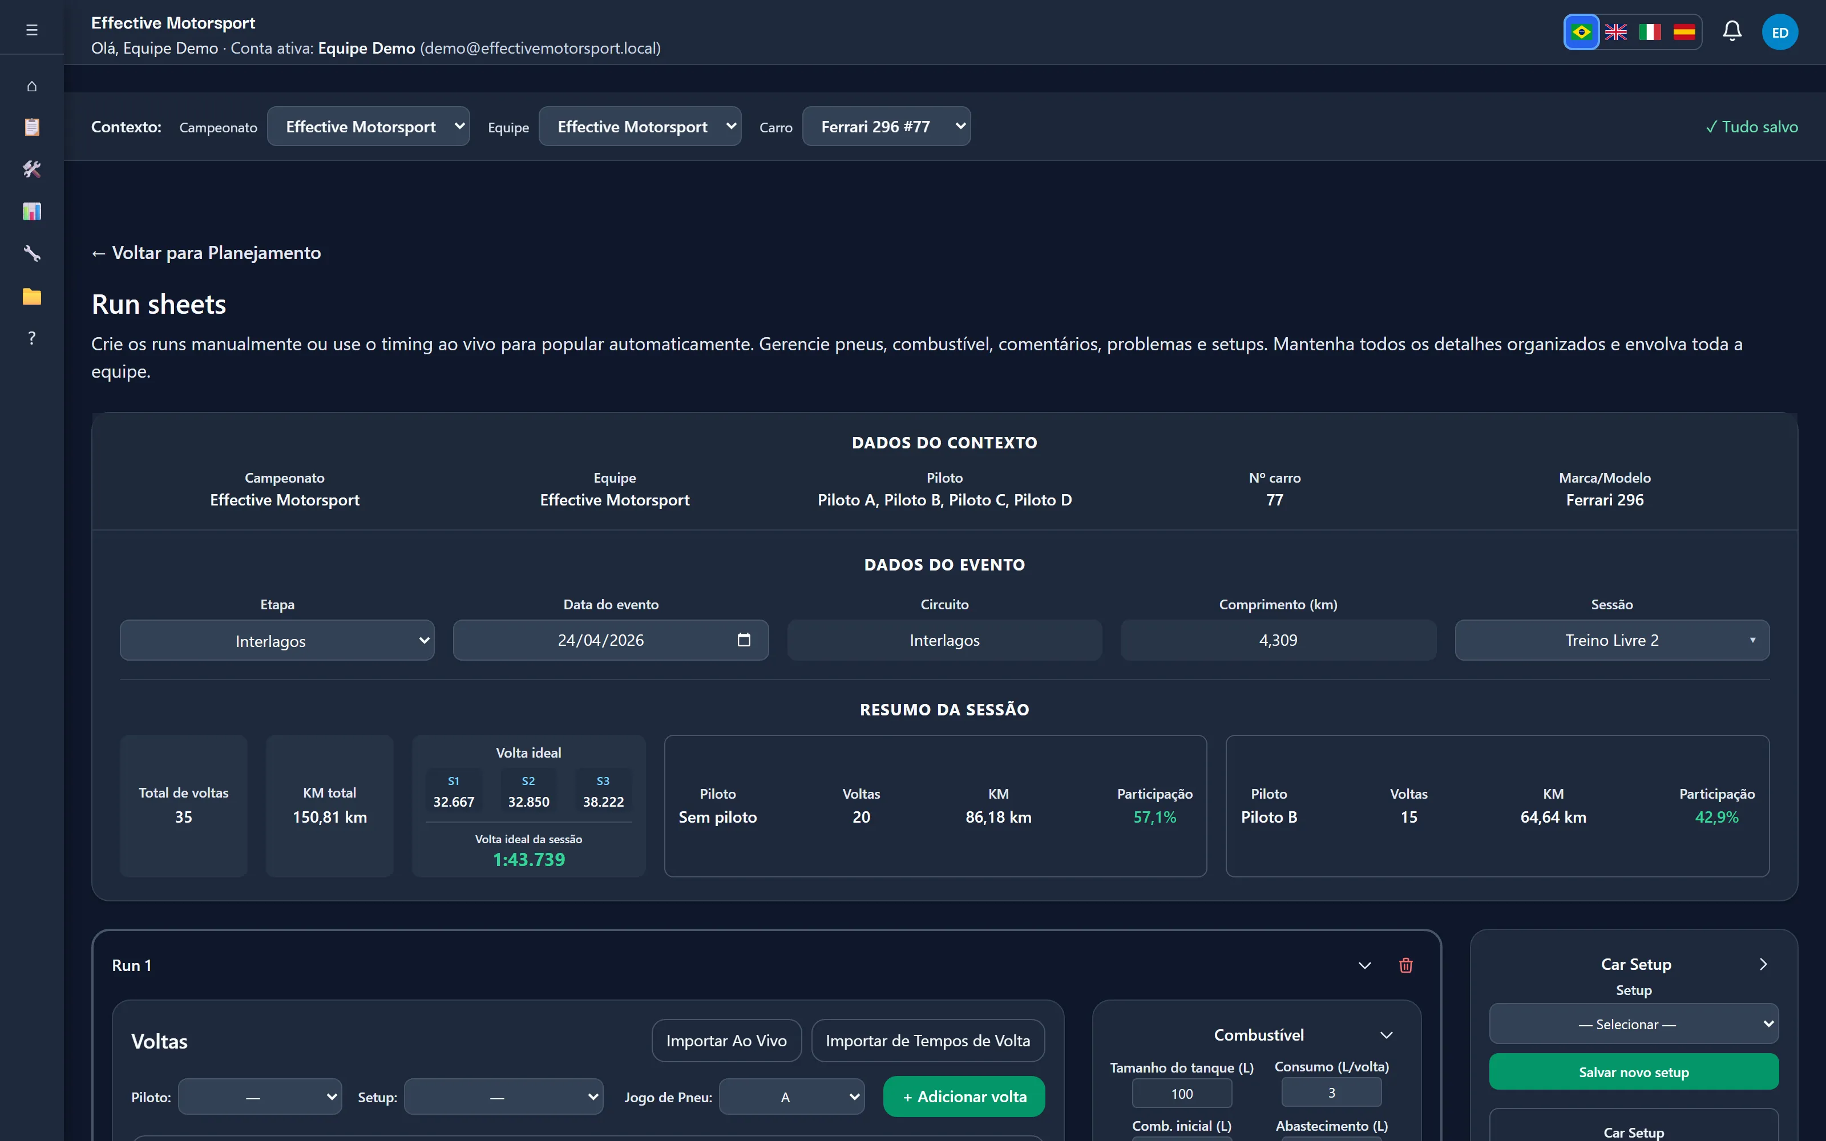Click the Data do evento field
The image size is (1826, 1141).
click(x=611, y=640)
